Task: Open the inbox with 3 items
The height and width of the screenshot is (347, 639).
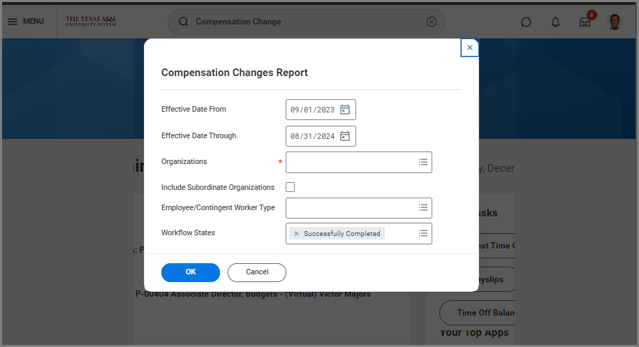Action: point(585,22)
